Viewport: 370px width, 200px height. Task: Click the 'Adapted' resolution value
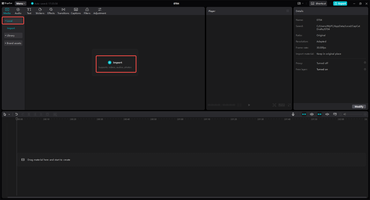pos(321,42)
